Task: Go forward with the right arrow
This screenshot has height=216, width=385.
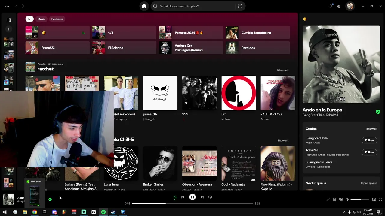Action: point(23,6)
